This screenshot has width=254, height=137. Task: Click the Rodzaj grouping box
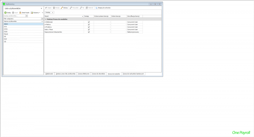click(x=50, y=12)
